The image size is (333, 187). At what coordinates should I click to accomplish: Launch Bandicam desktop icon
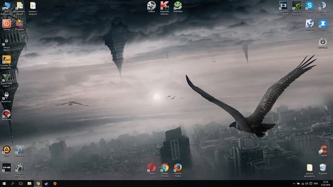(x=7, y=114)
